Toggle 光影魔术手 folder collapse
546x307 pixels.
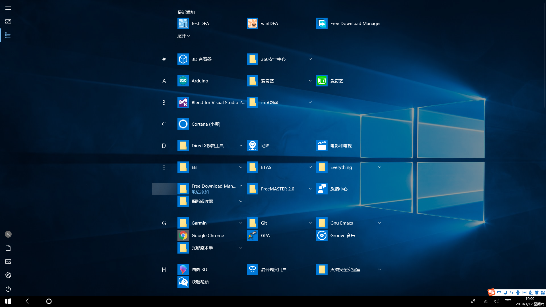[241, 248]
